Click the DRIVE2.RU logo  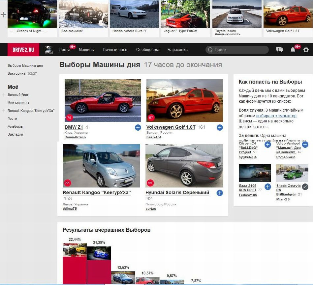(23, 50)
